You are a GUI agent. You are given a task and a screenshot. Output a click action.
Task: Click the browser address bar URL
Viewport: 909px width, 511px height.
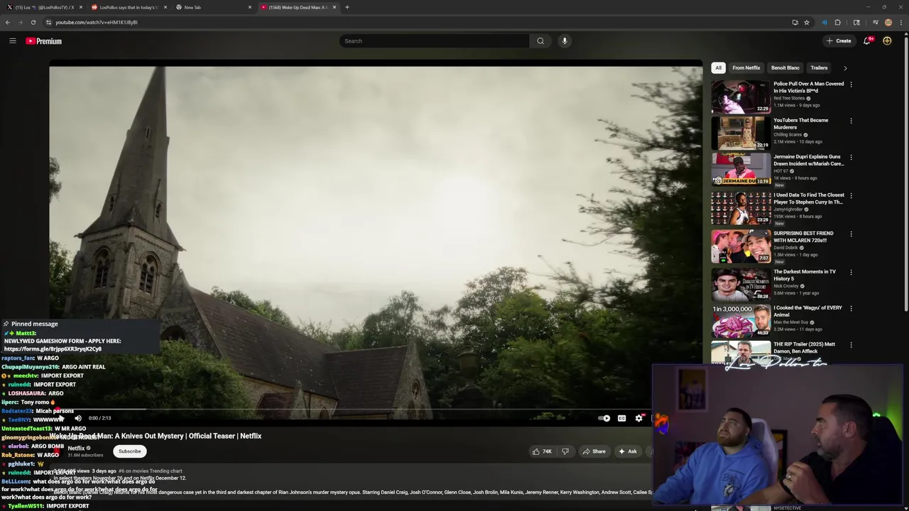97,22
